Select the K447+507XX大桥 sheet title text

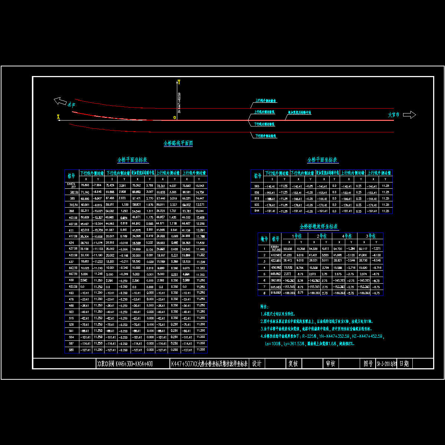209,364
